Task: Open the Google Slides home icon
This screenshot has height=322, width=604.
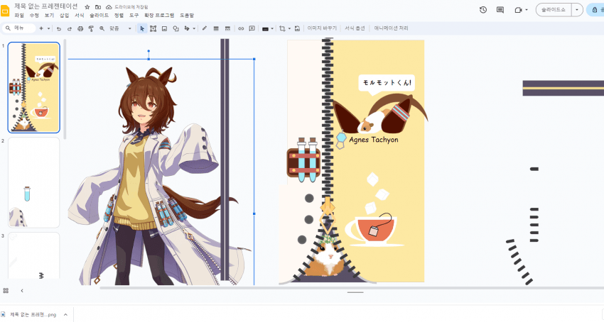Action: click(x=5, y=11)
